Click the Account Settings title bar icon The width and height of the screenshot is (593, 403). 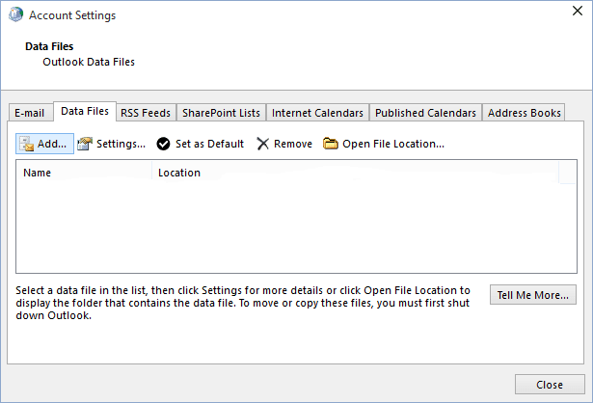[x=15, y=14]
